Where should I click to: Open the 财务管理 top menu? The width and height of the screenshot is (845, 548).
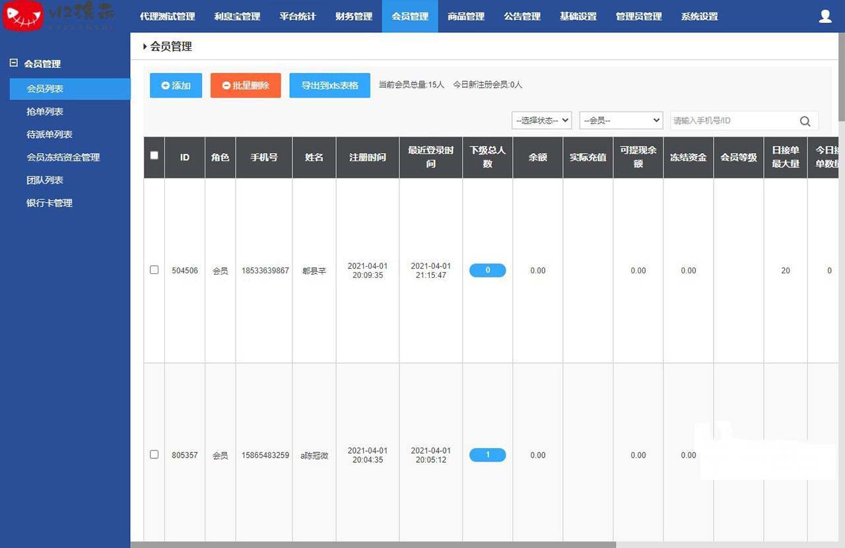pyautogui.click(x=354, y=17)
